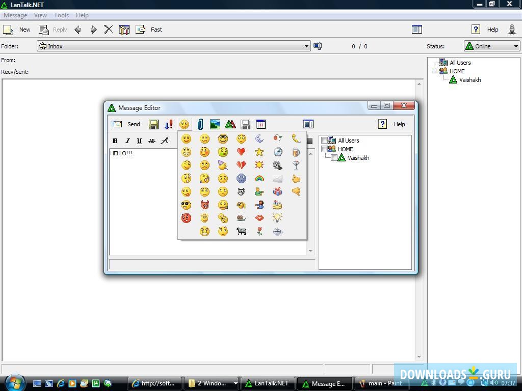
Task: Check the All Users checkbox in Message Editor
Action: click(324, 141)
